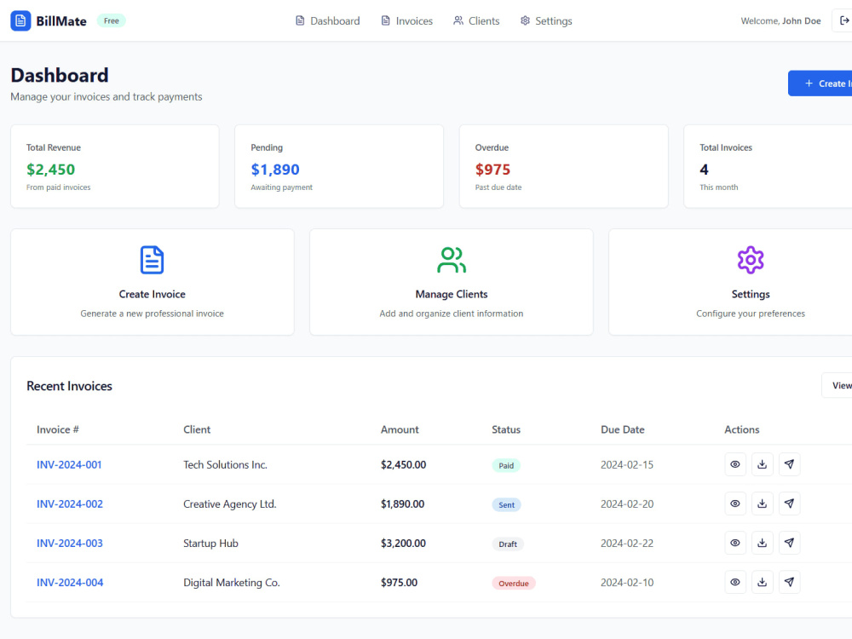Image resolution: width=852 pixels, height=639 pixels.
Task: Click the Draft status badge
Action: tap(508, 544)
